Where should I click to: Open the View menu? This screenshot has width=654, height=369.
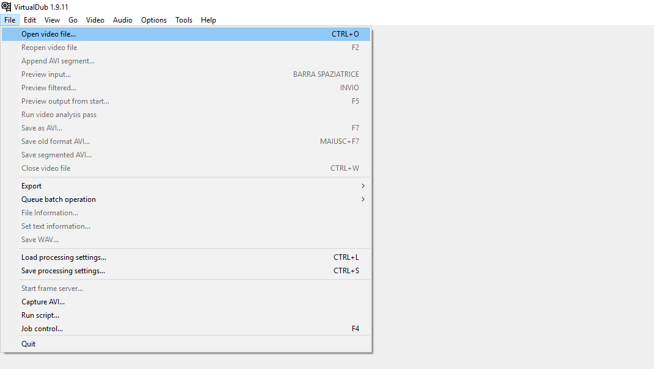click(x=52, y=20)
